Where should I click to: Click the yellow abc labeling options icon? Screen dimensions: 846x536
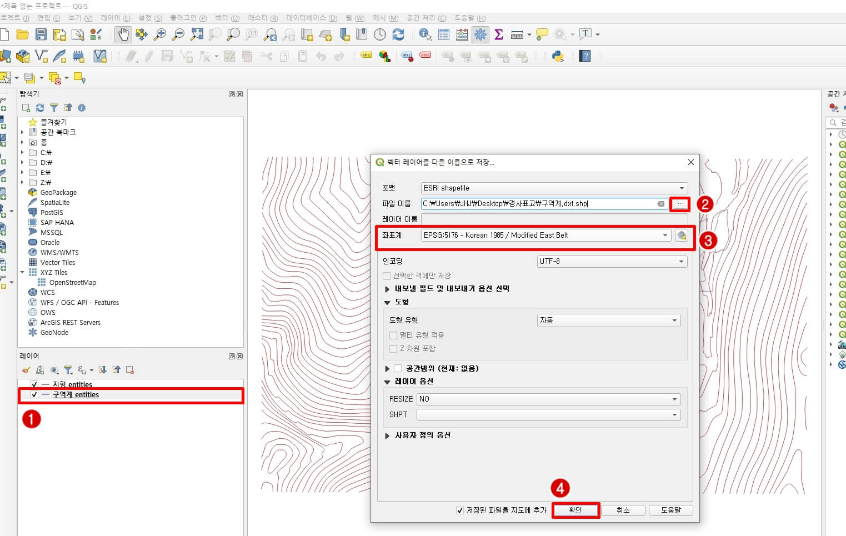366,55
